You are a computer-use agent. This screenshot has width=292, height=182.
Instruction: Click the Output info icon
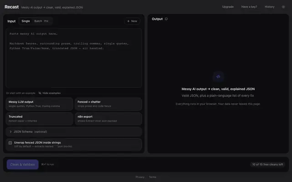[166, 19]
